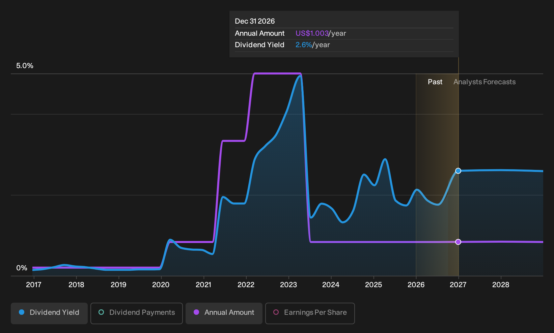Click the Past region label
This screenshot has height=333, width=554.
(x=435, y=82)
